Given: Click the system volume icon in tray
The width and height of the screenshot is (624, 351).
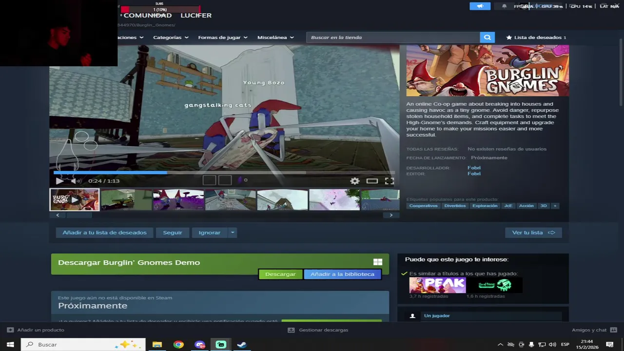Looking at the screenshot, I should [552, 345].
